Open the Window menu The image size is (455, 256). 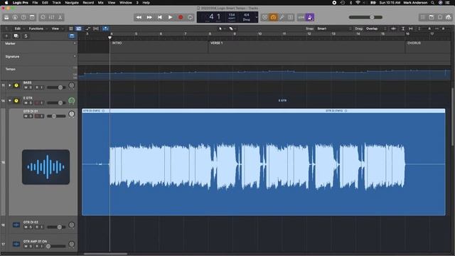pos(126,3)
